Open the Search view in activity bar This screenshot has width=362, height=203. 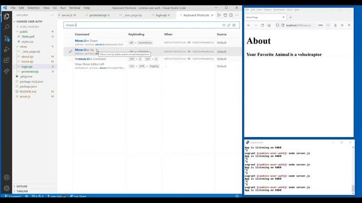pyautogui.click(x=7, y=27)
